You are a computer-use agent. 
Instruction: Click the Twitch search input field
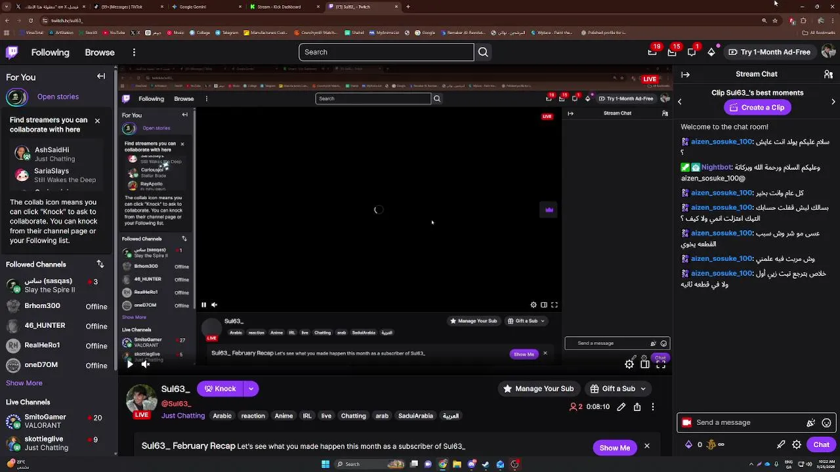386,52
